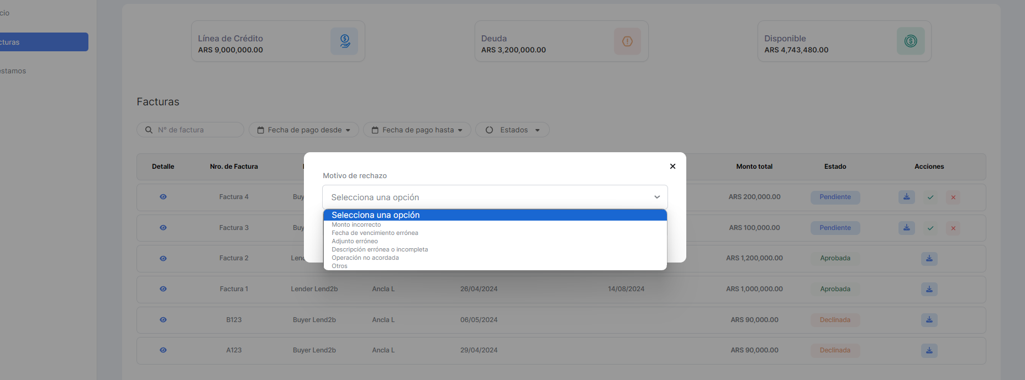
Task: Open detail eye icon for invoice A123
Action: click(x=163, y=350)
